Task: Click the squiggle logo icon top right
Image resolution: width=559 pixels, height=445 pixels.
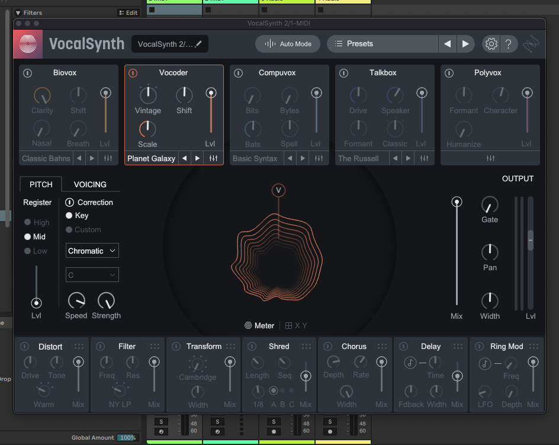Action: click(x=531, y=43)
